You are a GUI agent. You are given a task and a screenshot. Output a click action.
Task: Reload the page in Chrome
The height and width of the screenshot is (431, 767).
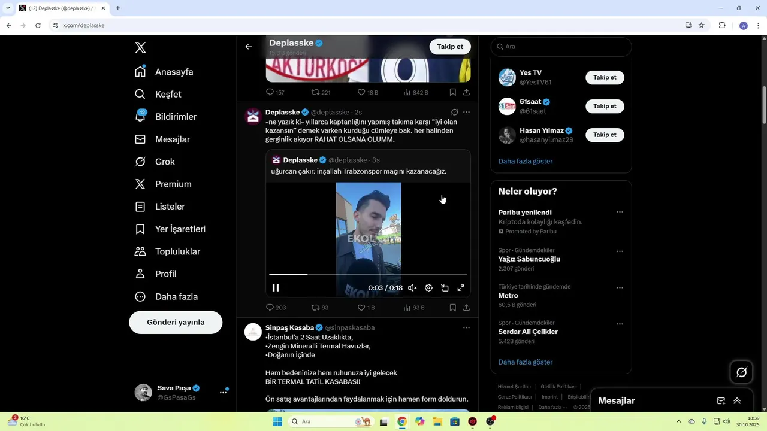[38, 25]
